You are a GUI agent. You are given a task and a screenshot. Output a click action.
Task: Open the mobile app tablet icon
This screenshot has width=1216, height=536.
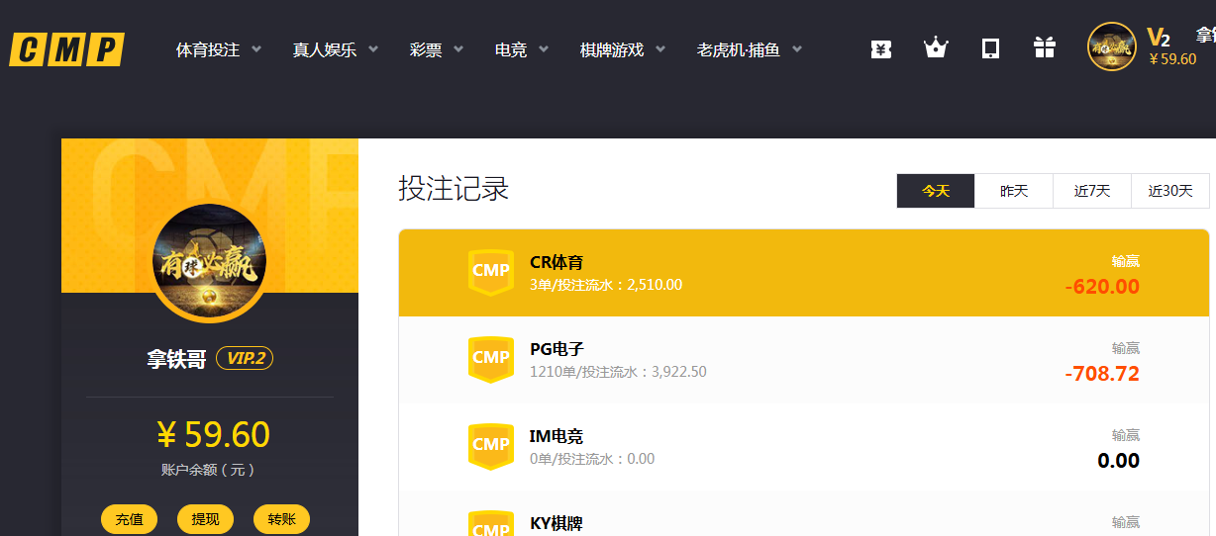click(x=990, y=48)
